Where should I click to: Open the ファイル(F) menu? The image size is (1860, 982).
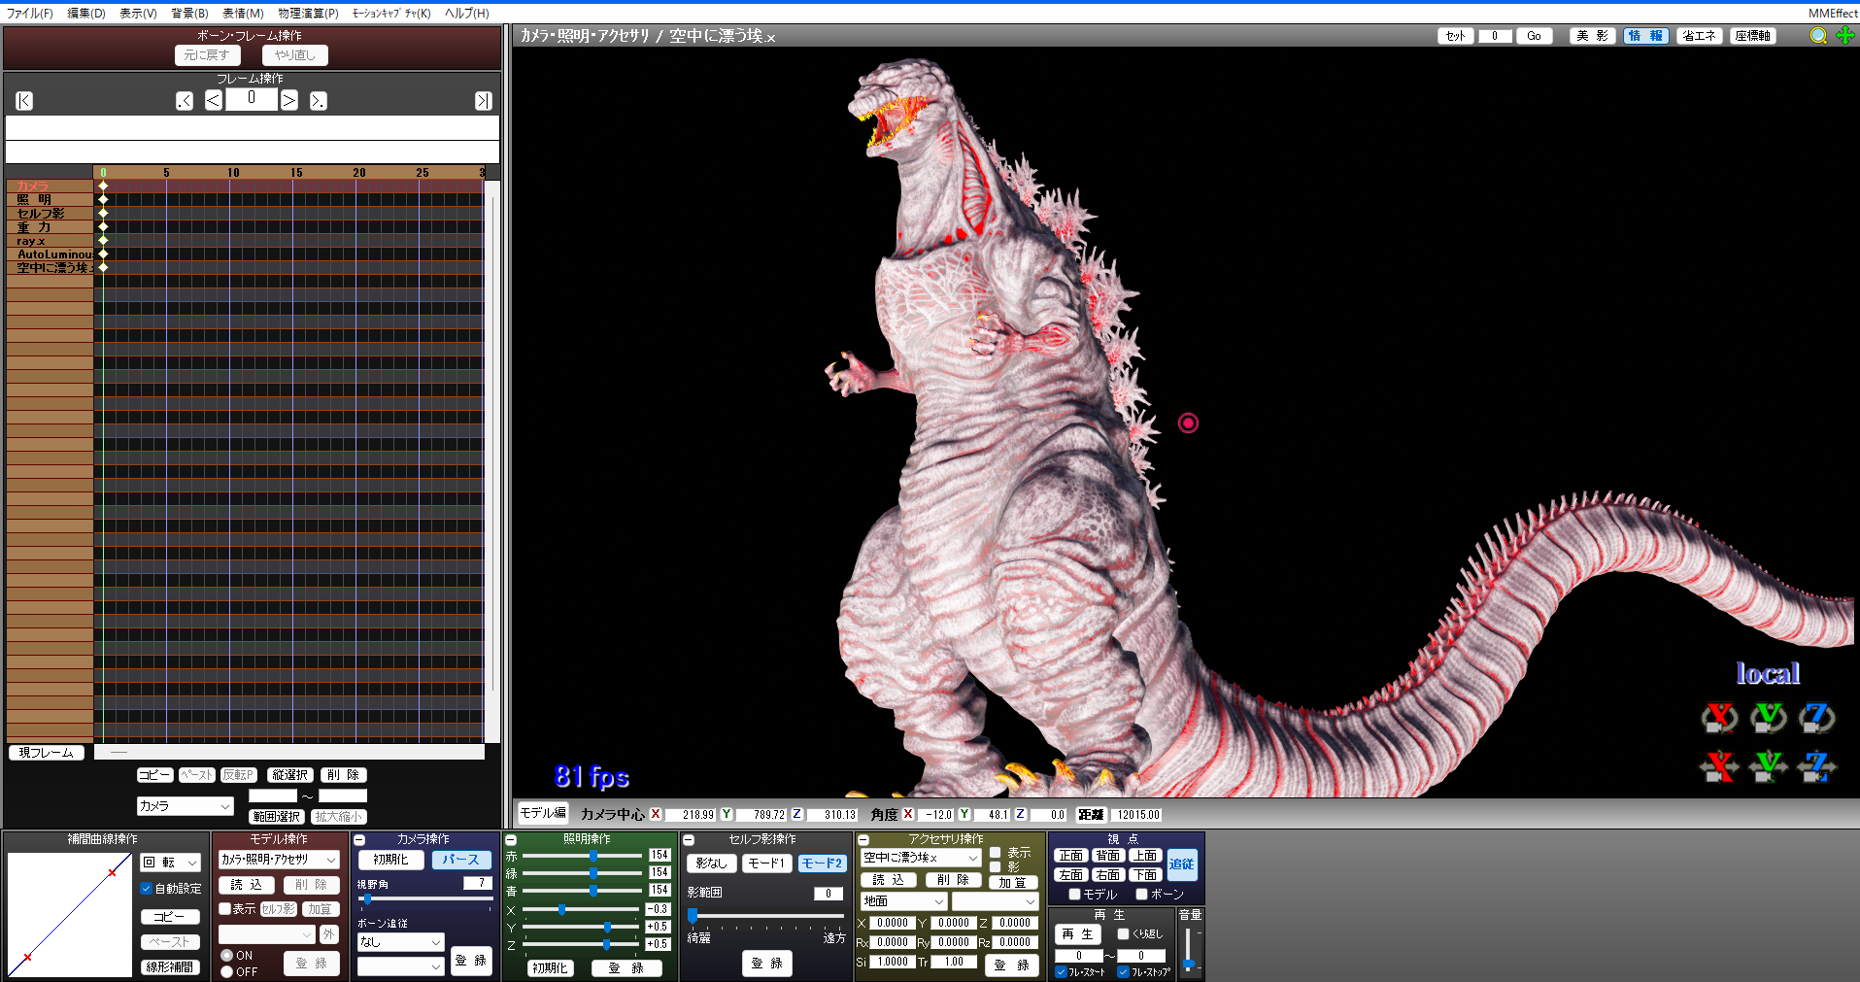point(29,14)
